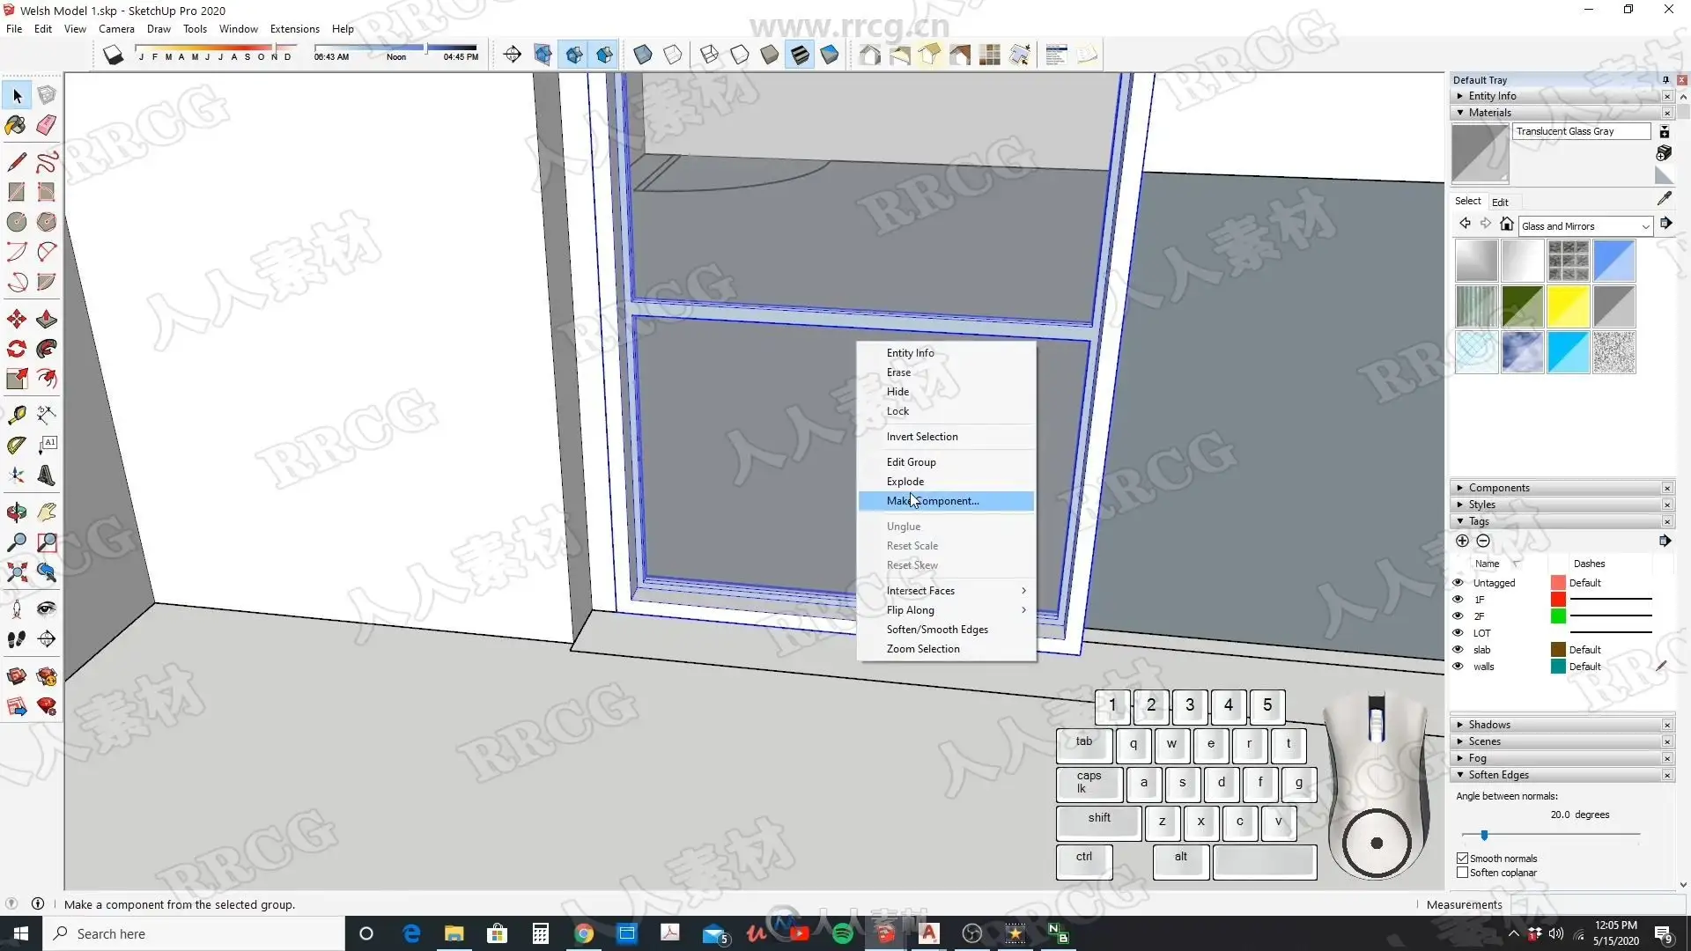Image resolution: width=1691 pixels, height=951 pixels.
Task: Click the sample paint eyedropper icon
Action: point(1664,199)
